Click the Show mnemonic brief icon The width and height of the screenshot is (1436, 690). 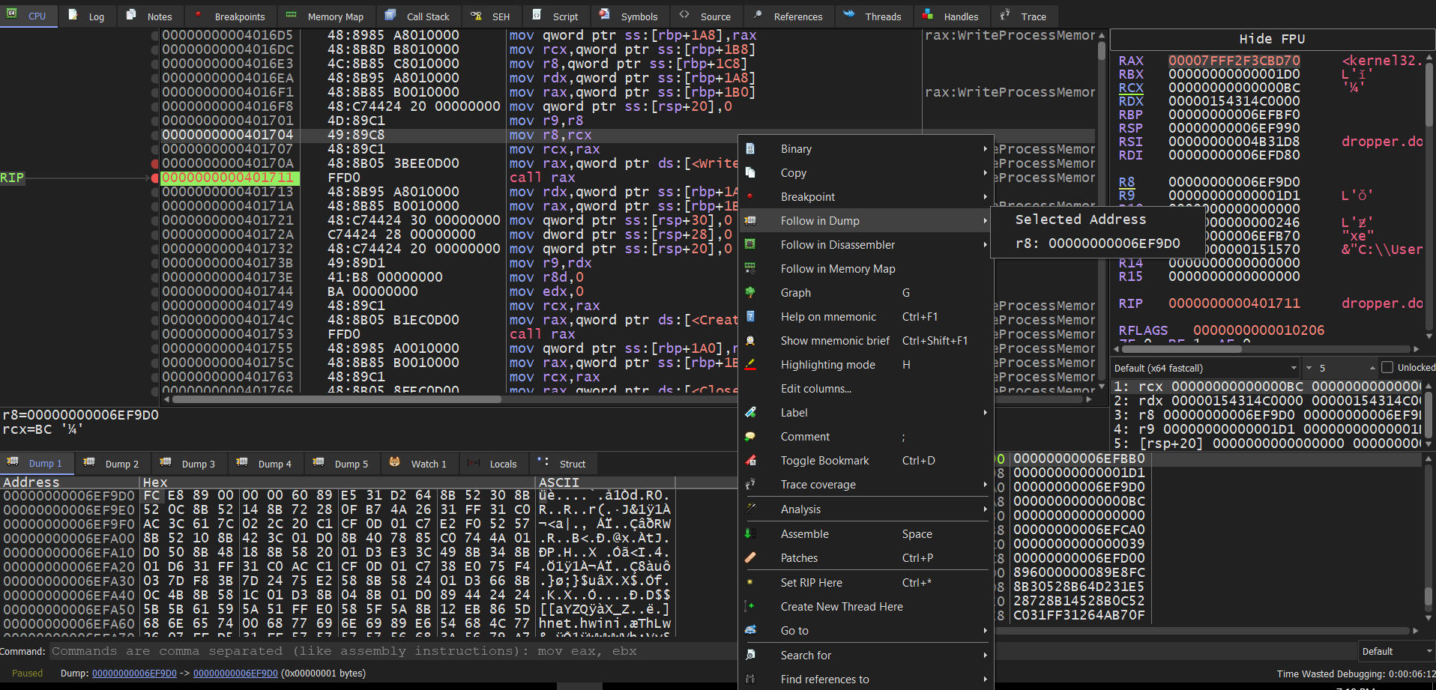coord(750,341)
